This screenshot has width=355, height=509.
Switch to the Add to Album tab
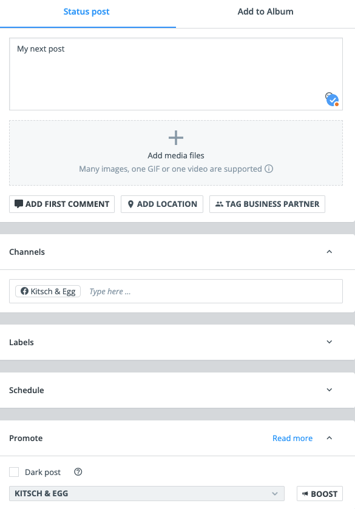tap(265, 12)
